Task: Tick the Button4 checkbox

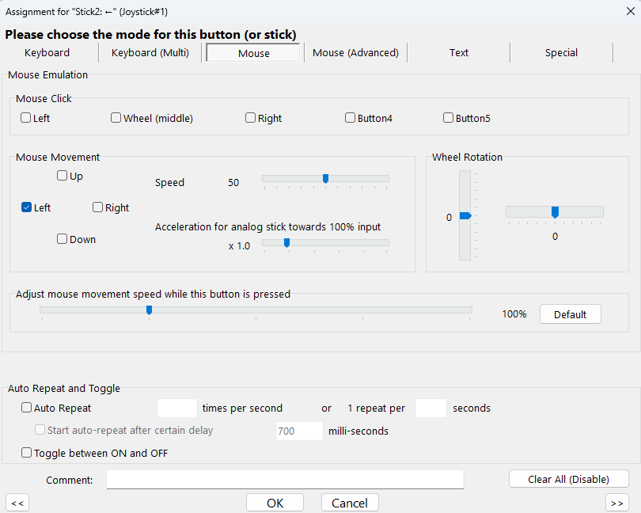Action: (351, 118)
